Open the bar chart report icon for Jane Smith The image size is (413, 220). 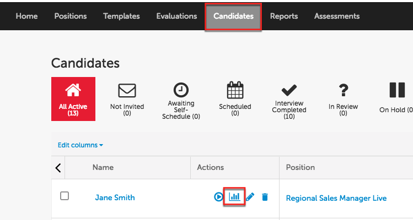[x=234, y=196]
